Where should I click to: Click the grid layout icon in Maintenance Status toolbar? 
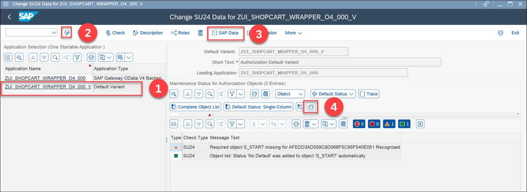(266, 94)
